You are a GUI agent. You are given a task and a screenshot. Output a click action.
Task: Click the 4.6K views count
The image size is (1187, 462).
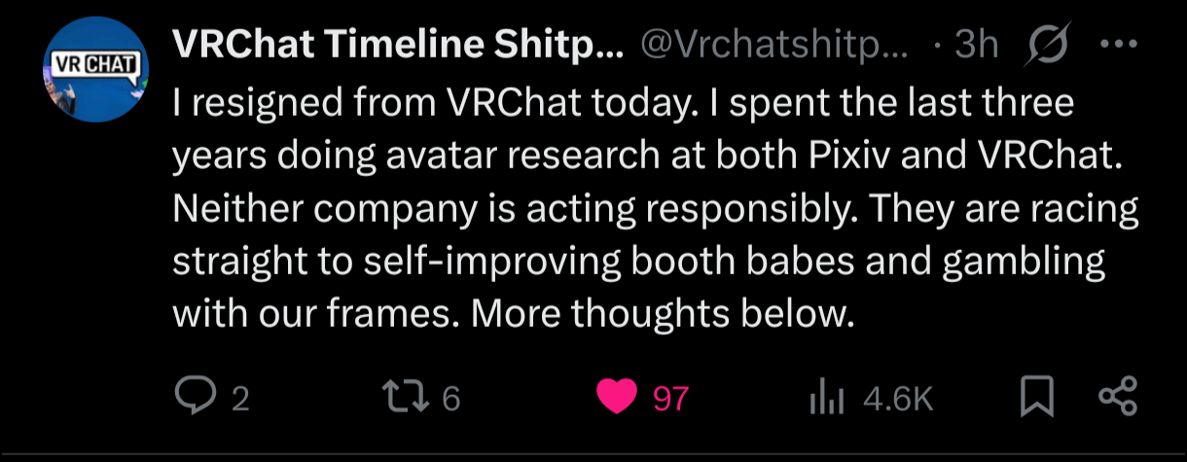click(898, 399)
